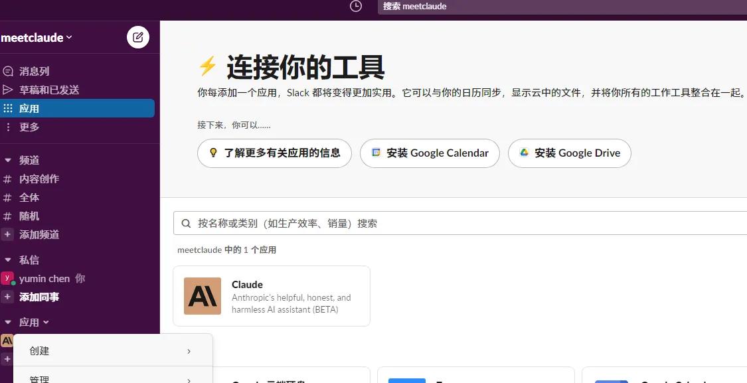Open the history clock icon in top bar
Viewport: 747px width, 383px height.
pos(355,6)
